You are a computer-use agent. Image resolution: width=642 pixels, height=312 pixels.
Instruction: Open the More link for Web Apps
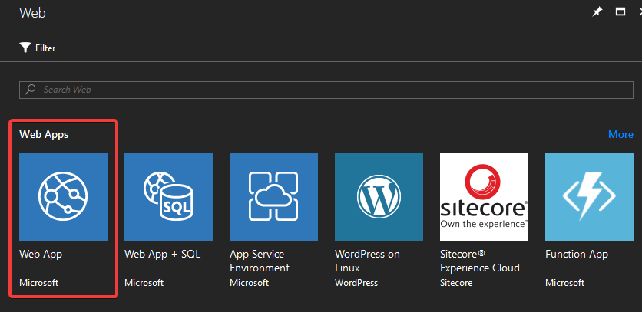point(620,134)
